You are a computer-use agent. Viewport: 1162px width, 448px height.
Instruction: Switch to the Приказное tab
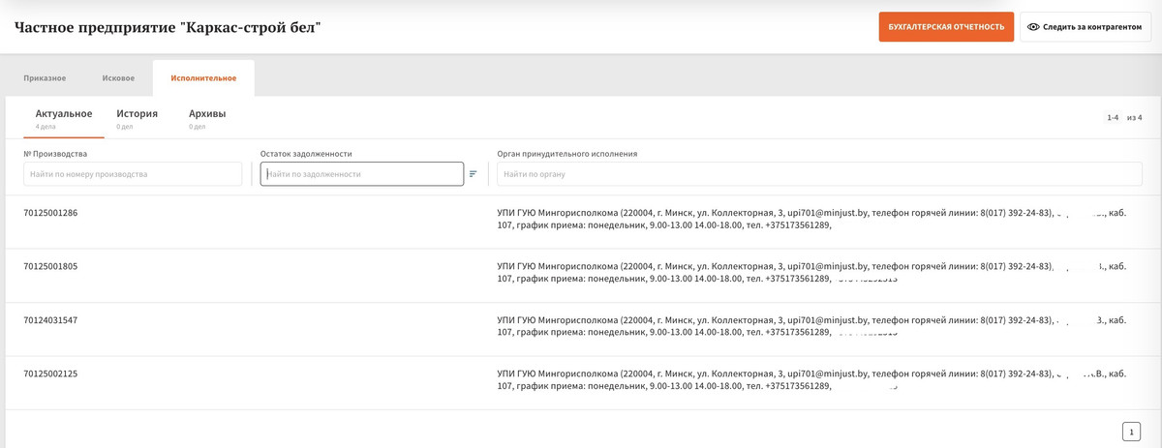(44, 77)
